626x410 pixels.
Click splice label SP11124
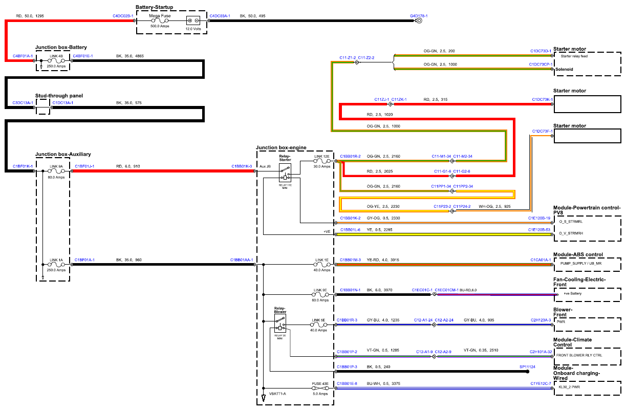[x=527, y=367]
